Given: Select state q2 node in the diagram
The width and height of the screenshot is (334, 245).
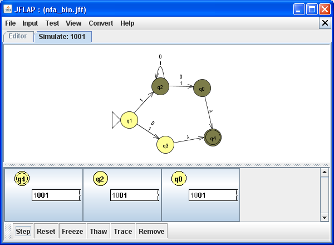Looking at the screenshot, I should click(x=160, y=86).
